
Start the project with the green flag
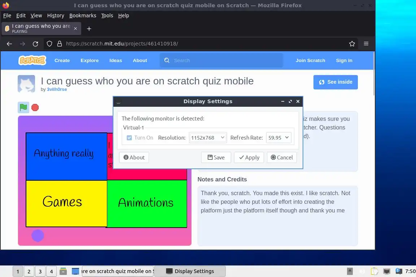tap(23, 107)
